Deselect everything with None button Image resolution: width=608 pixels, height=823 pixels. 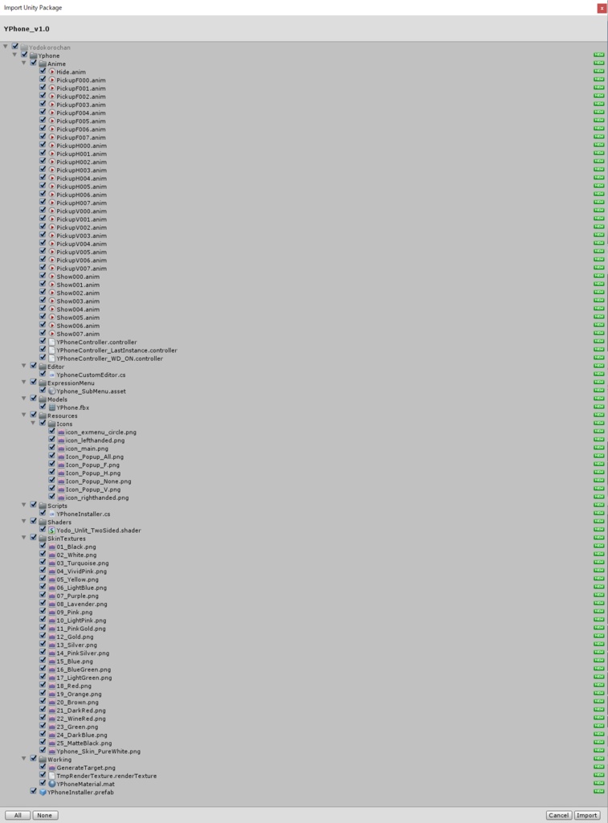(45, 815)
